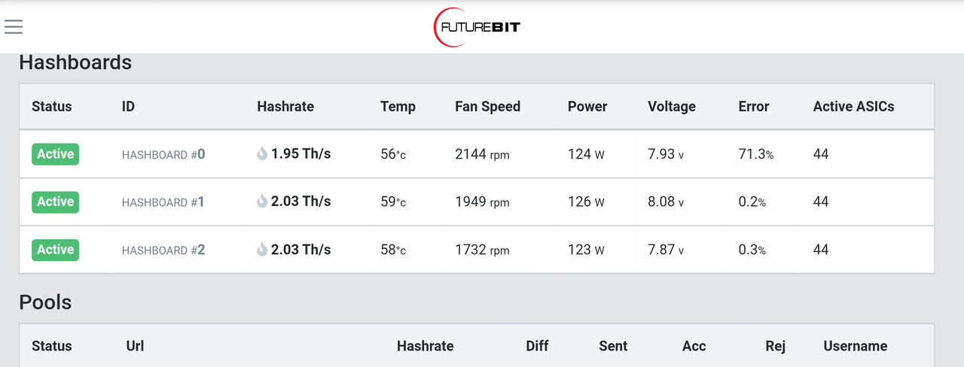Click the Active ASICs column header
964x367 pixels.
coord(853,106)
